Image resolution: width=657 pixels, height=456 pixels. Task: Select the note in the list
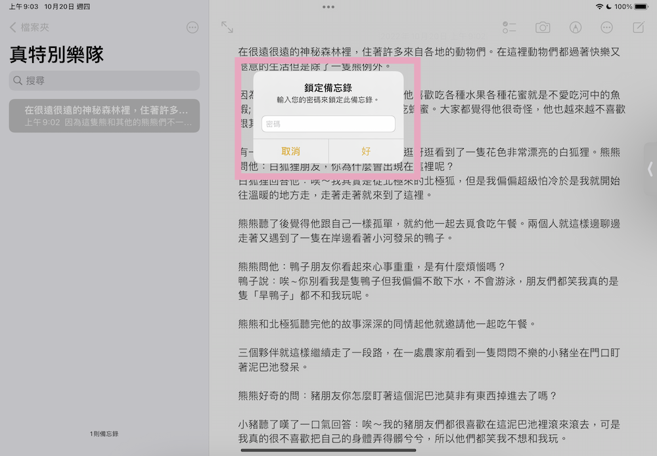(x=104, y=115)
